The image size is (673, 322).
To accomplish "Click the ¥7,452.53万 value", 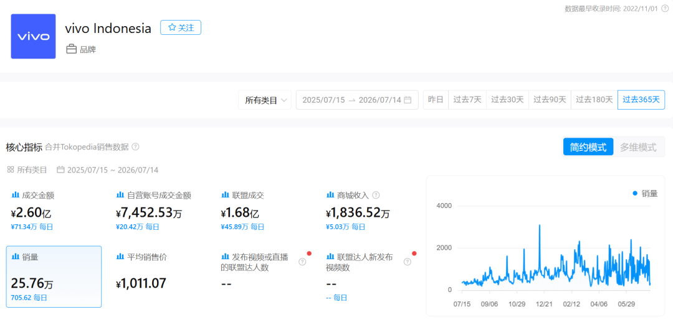I will click(x=150, y=212).
